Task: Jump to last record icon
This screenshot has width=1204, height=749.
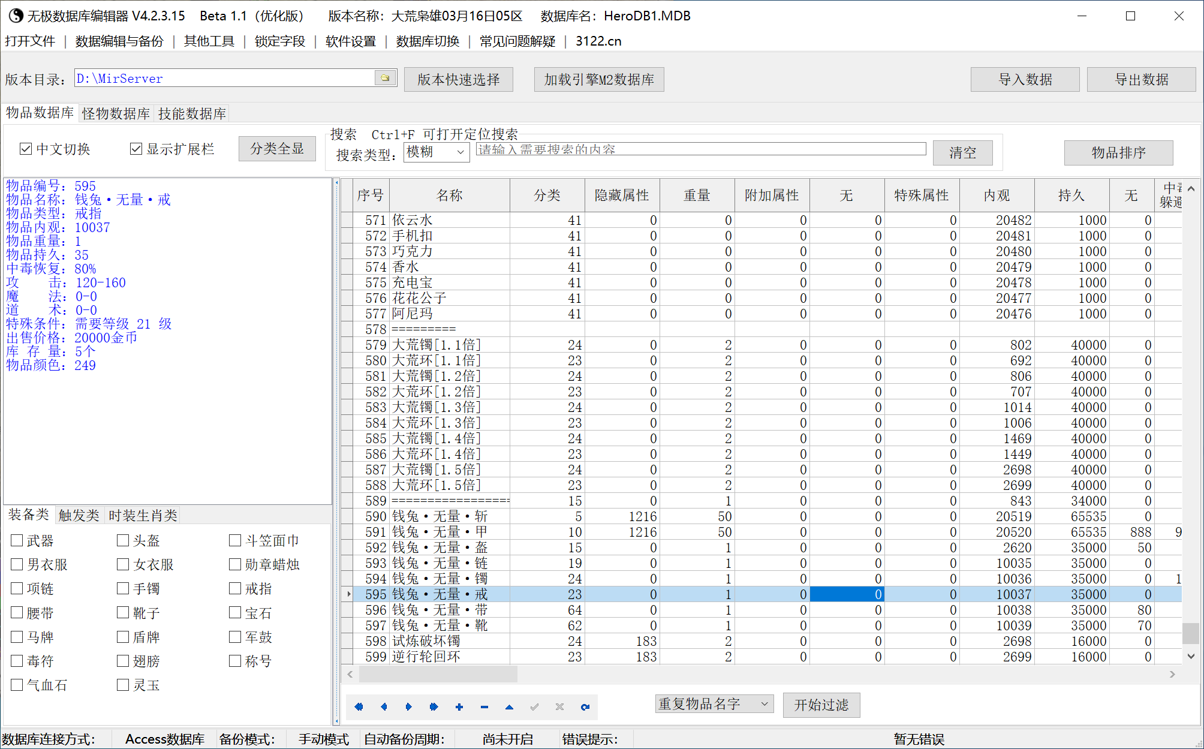Action: [434, 707]
